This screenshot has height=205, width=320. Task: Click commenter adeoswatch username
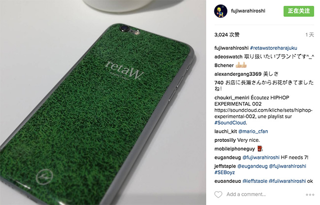point(228,57)
